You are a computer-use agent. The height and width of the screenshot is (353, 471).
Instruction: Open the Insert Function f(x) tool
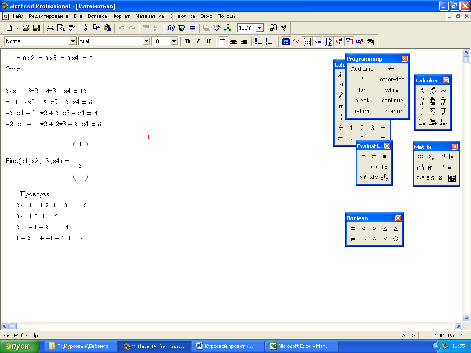coord(171,28)
